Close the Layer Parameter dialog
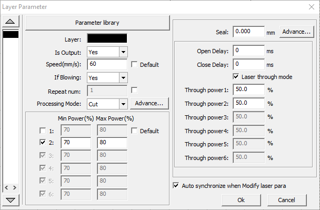The height and width of the screenshot is (210, 320). pyautogui.click(x=312, y=7)
